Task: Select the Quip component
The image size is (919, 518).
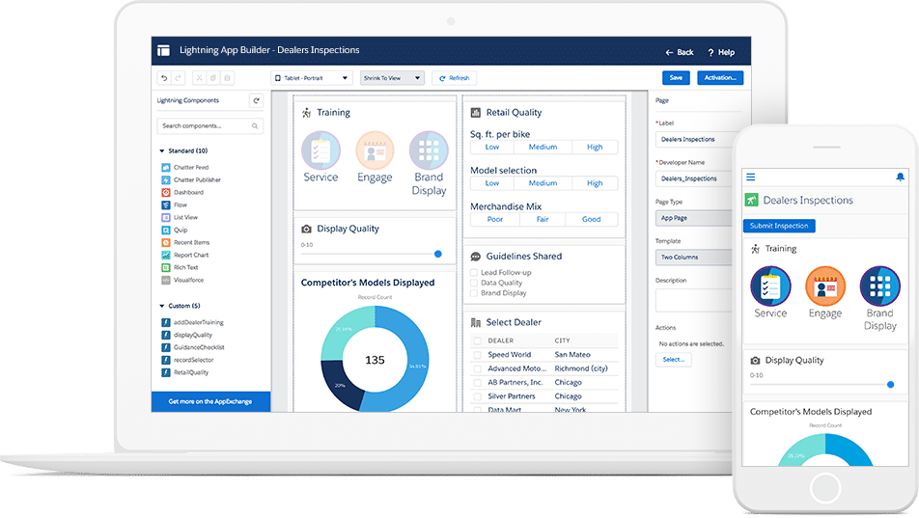Action: [x=175, y=231]
